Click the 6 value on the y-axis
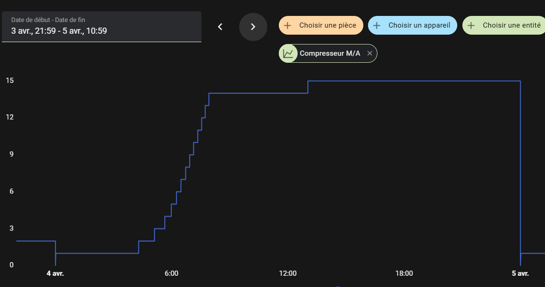 11,191
